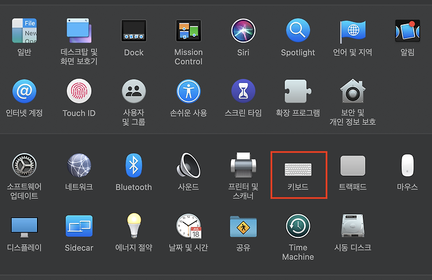Open 프린터 및 스캐너 icon
Screen dimensions: 432x280
pos(243,165)
